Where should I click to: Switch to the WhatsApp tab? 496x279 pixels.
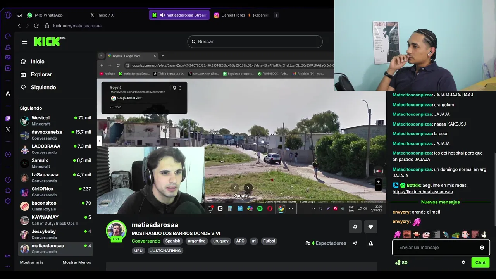45,15
